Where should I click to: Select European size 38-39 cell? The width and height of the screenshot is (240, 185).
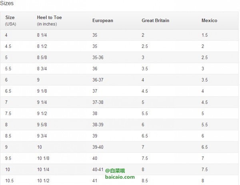pyautogui.click(x=98, y=125)
